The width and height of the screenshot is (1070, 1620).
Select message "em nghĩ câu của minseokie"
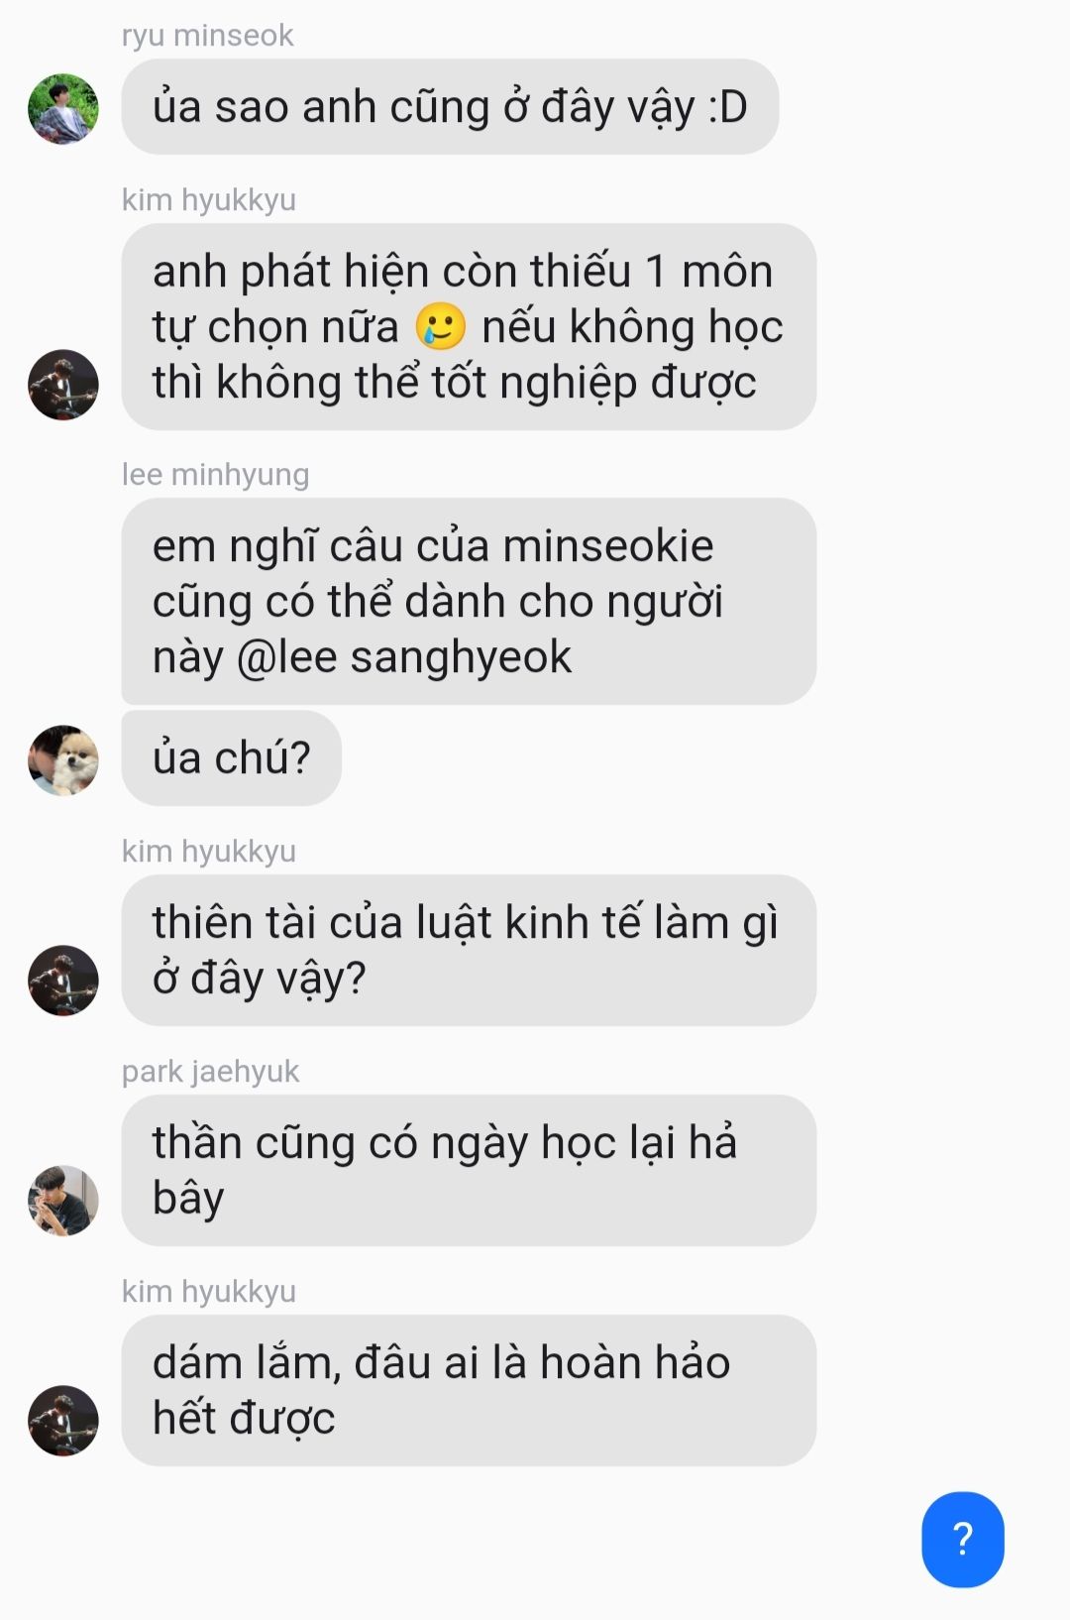click(x=469, y=602)
